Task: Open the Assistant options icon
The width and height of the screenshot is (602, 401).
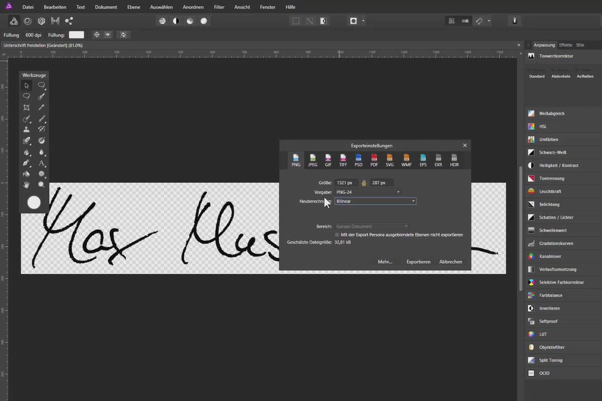Action: coord(514,21)
